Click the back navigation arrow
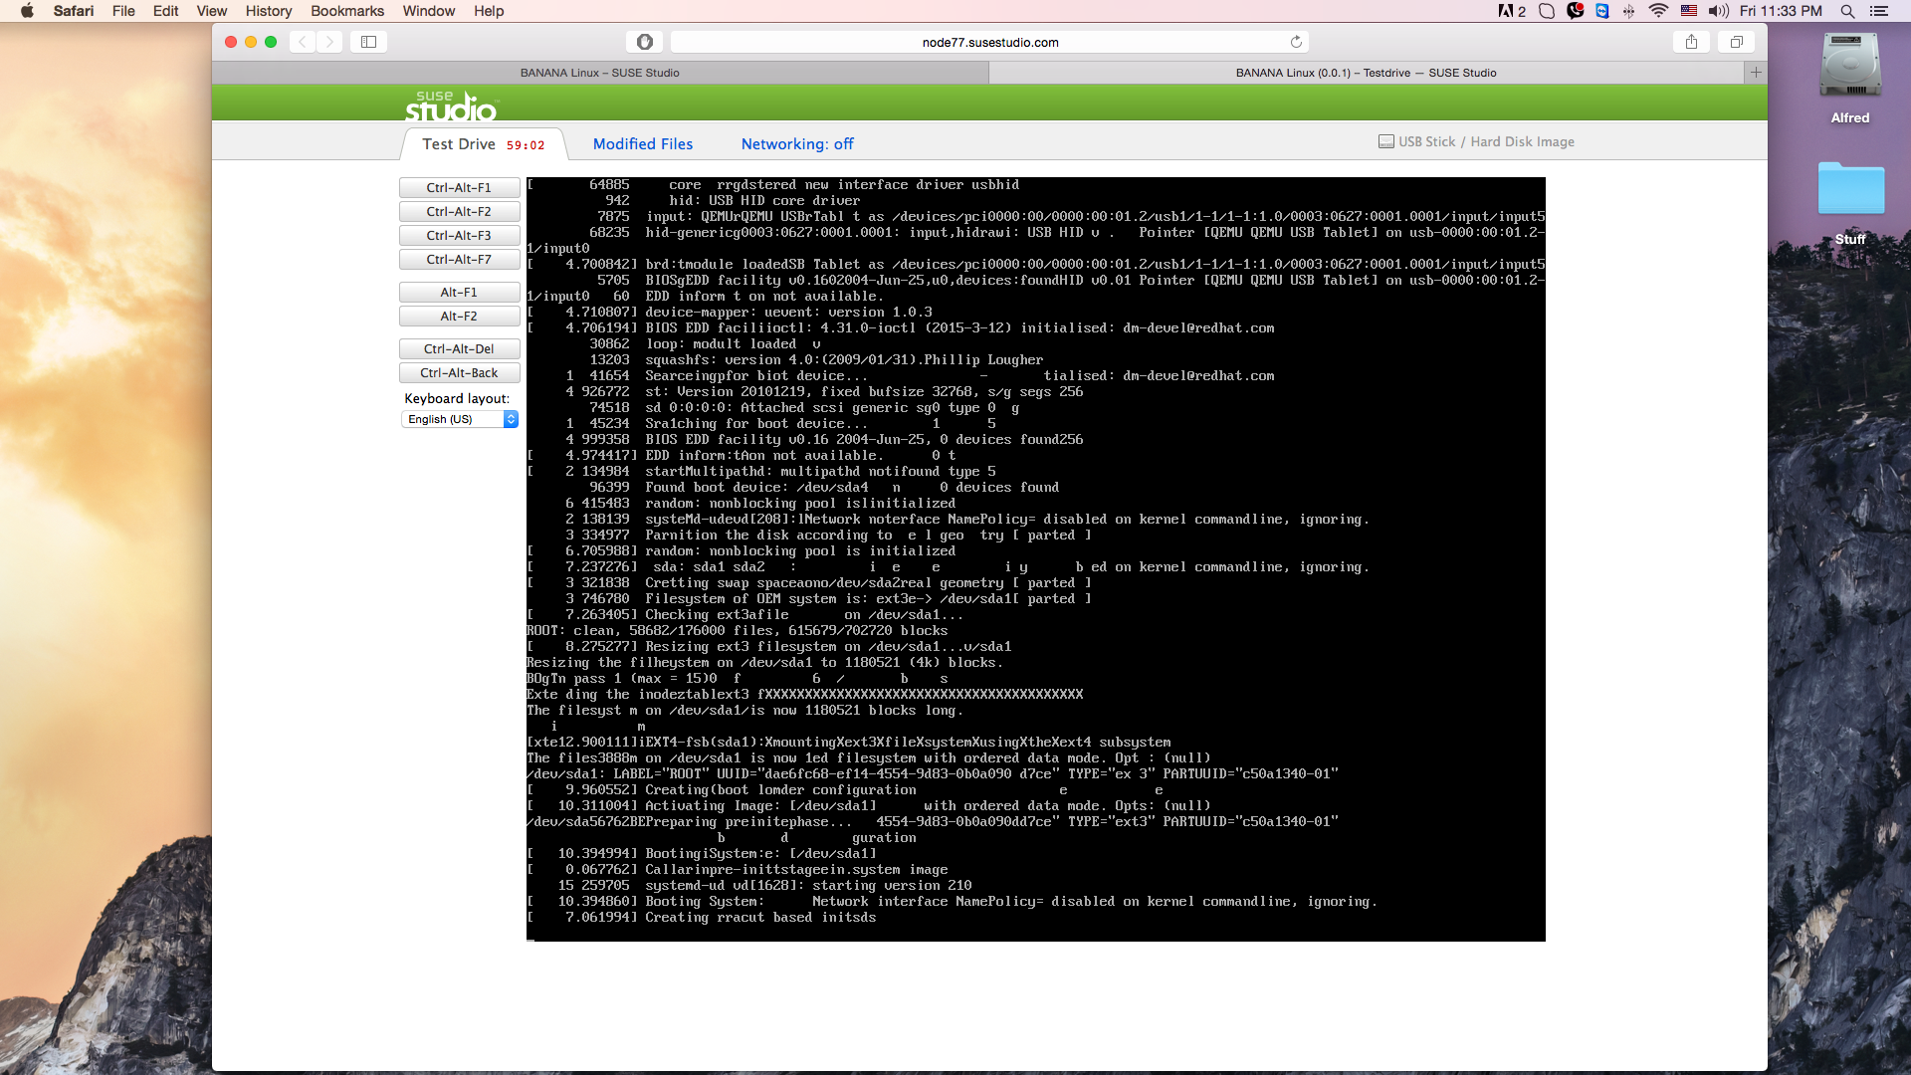 pos(302,42)
